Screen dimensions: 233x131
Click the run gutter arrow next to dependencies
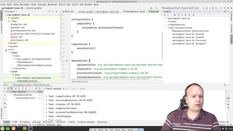pos(67,61)
